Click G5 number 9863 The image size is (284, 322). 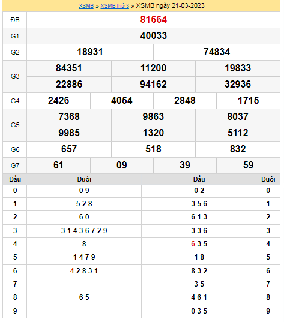point(154,117)
